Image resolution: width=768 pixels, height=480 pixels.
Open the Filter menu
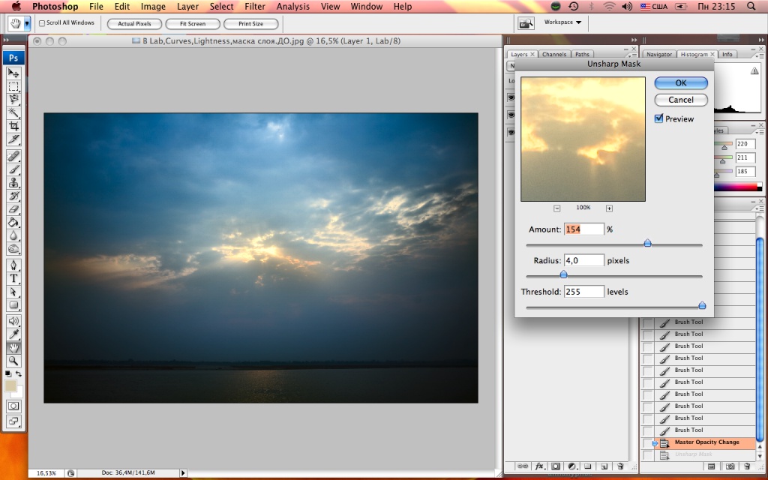point(255,7)
